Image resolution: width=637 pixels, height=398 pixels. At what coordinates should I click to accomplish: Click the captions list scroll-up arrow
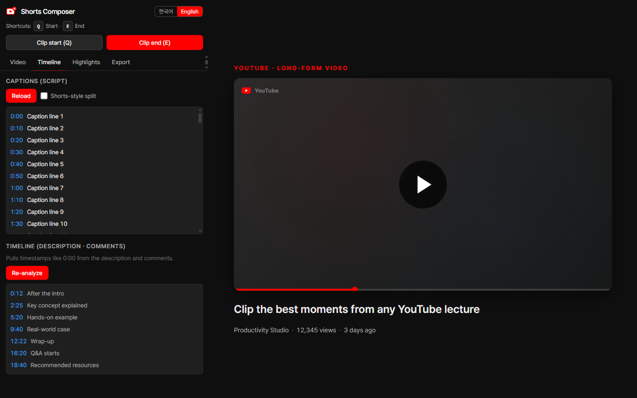point(200,110)
